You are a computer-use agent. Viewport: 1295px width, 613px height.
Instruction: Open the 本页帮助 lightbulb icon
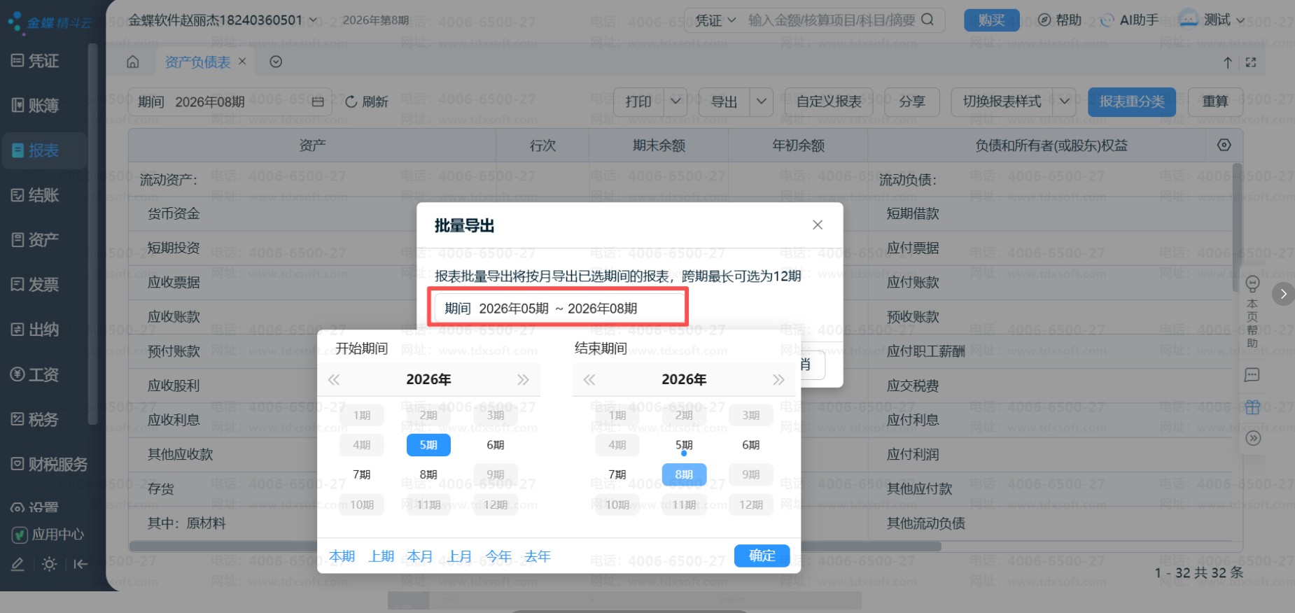point(1252,283)
